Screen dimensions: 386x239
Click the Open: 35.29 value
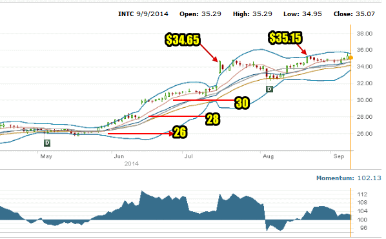[200, 14]
